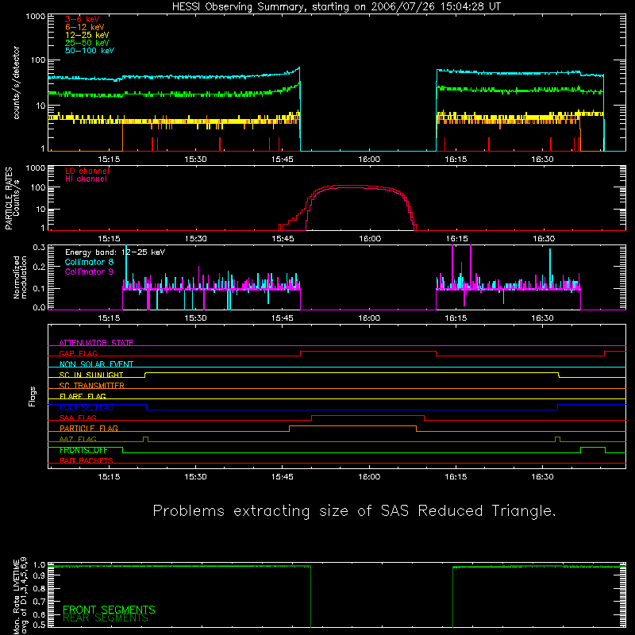Click the FRONTS_OFF flag label
Screen dimensions: 635x635
(x=83, y=450)
